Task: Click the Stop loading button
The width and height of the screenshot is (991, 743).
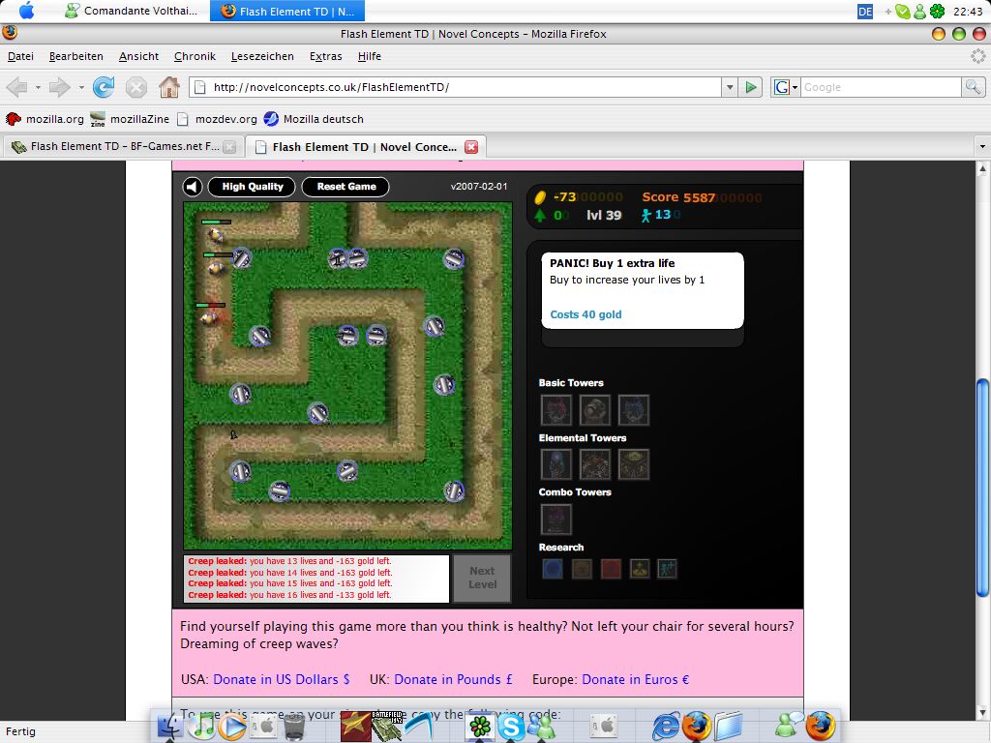Action: [135, 87]
